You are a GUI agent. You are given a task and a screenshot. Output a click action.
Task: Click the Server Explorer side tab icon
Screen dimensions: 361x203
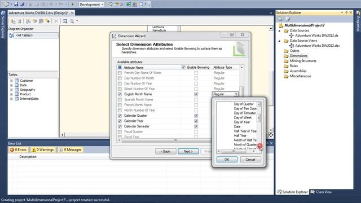click(x=3, y=14)
